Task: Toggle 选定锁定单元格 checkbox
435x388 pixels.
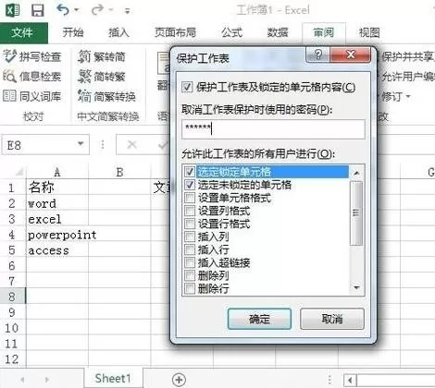Action: (190, 172)
